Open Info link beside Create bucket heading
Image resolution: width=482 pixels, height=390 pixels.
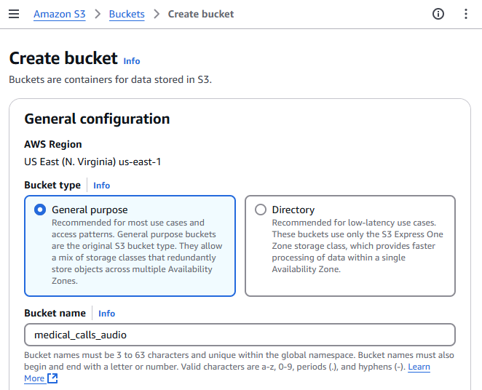tap(132, 61)
